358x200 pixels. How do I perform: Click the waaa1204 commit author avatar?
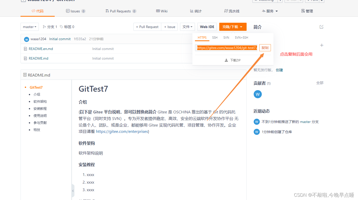point(27,39)
